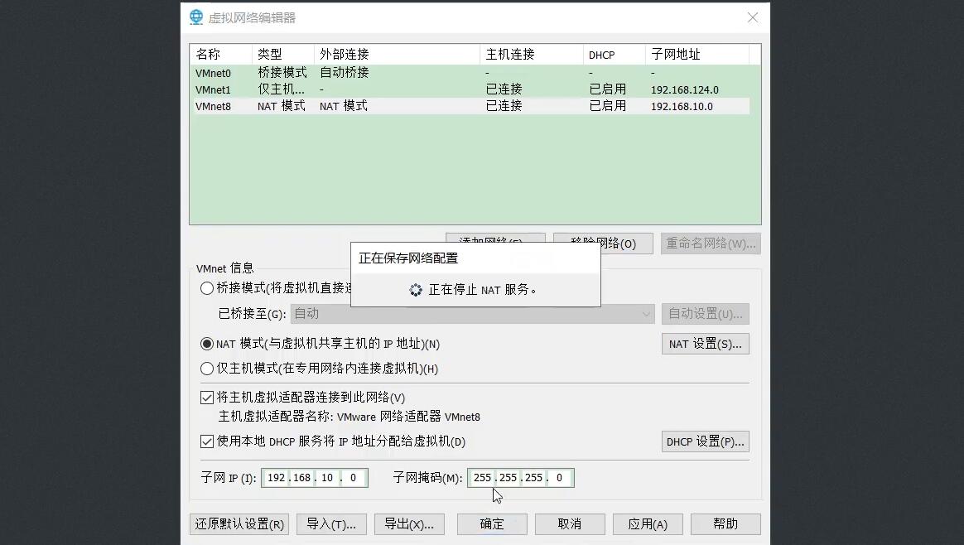The width and height of the screenshot is (964, 545).
Task: Select the VMnet1 row
Action: click(471, 89)
